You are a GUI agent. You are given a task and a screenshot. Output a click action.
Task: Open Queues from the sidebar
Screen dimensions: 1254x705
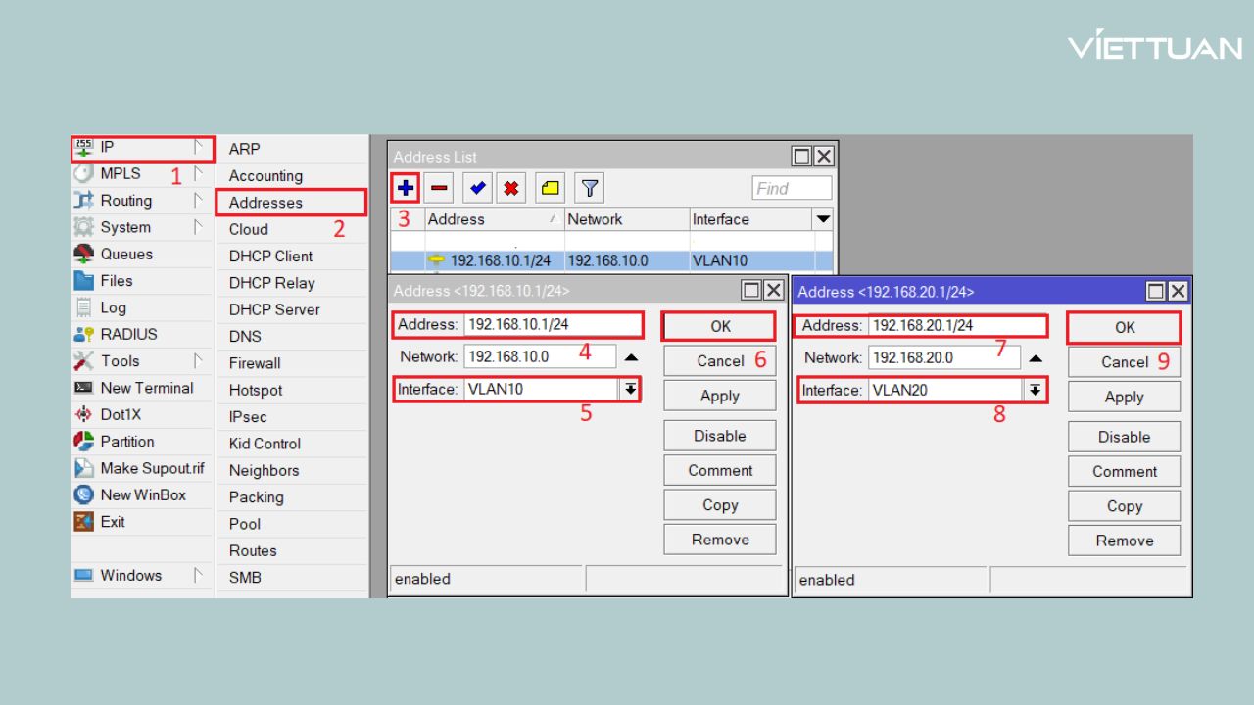click(x=126, y=255)
